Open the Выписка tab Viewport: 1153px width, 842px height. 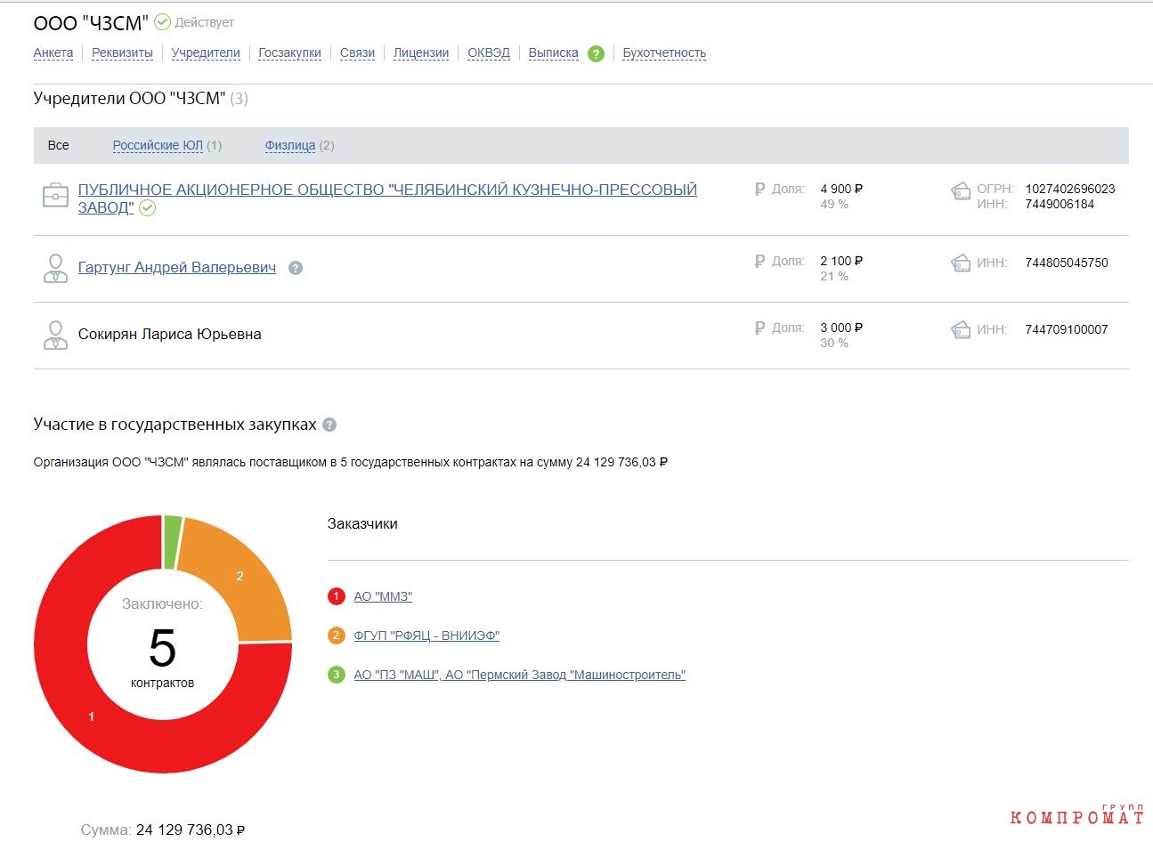553,53
